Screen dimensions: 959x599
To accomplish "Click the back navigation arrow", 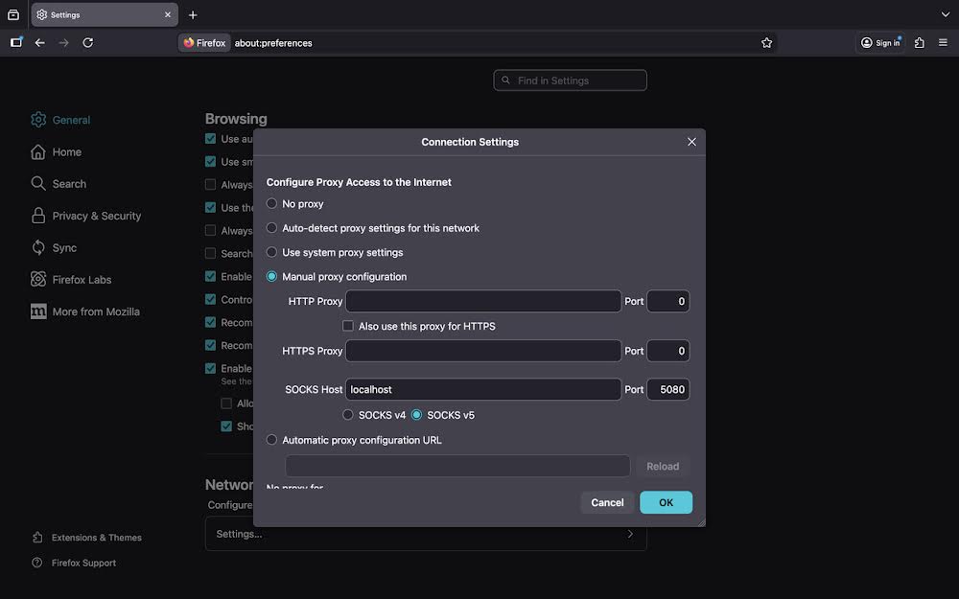I will click(38, 42).
